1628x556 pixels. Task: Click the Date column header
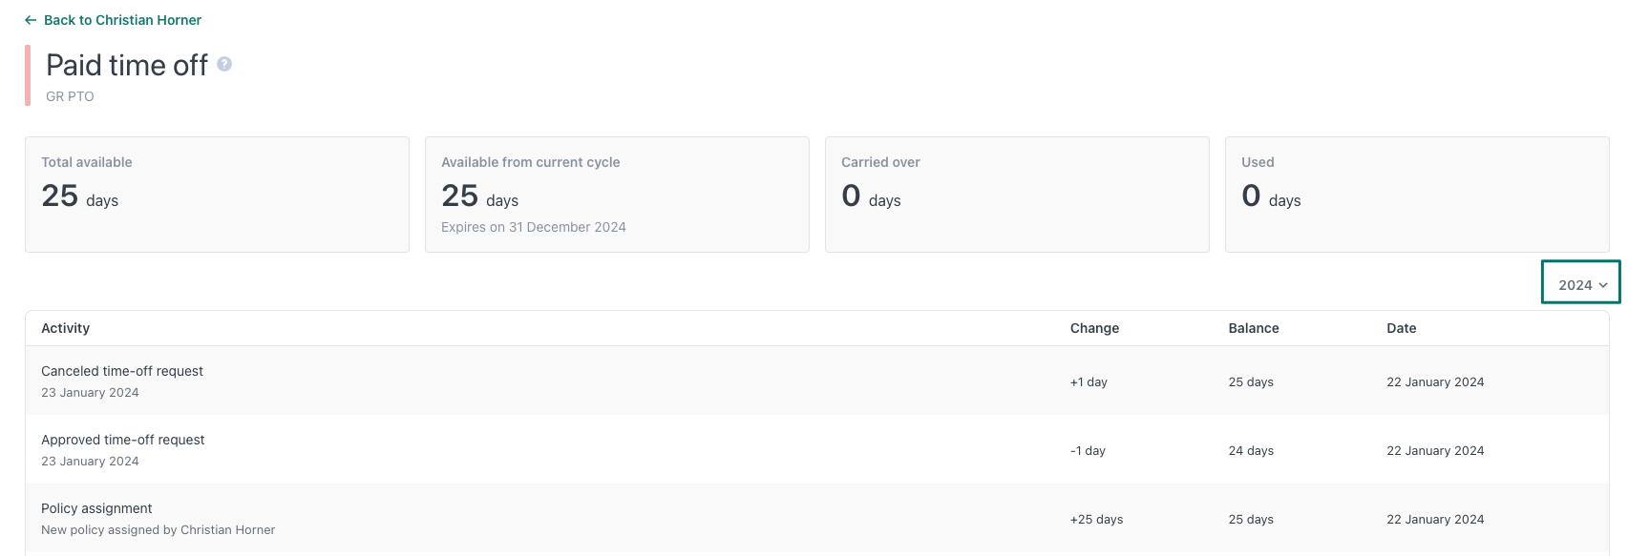point(1401,328)
